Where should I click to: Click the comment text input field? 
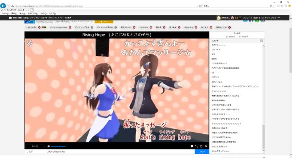[120, 152]
